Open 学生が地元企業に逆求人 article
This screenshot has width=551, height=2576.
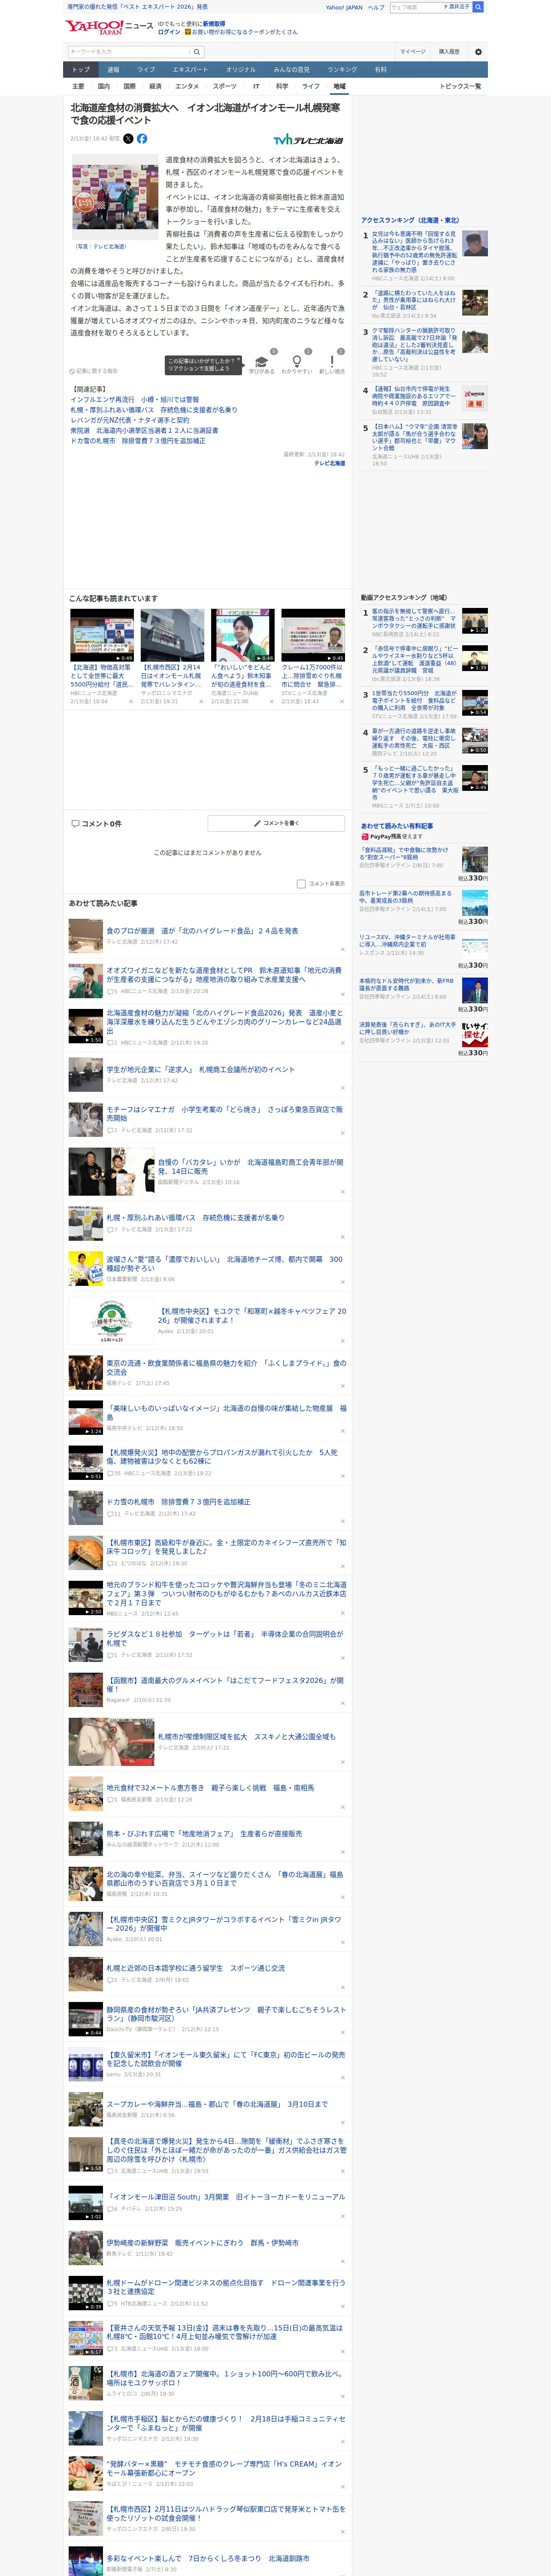click(200, 1070)
